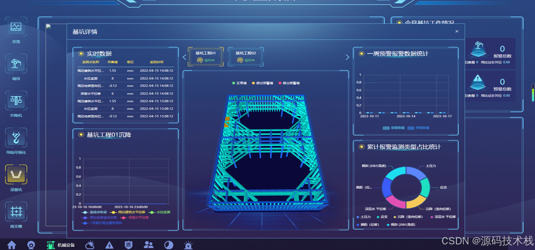Click the 吊钩可视化 sidebar label
The height and width of the screenshot is (250, 535).
(x=16, y=153)
